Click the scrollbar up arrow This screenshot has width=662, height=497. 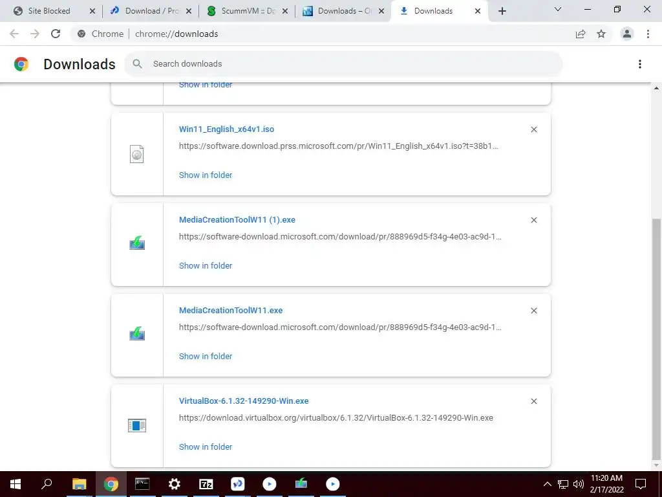click(656, 88)
